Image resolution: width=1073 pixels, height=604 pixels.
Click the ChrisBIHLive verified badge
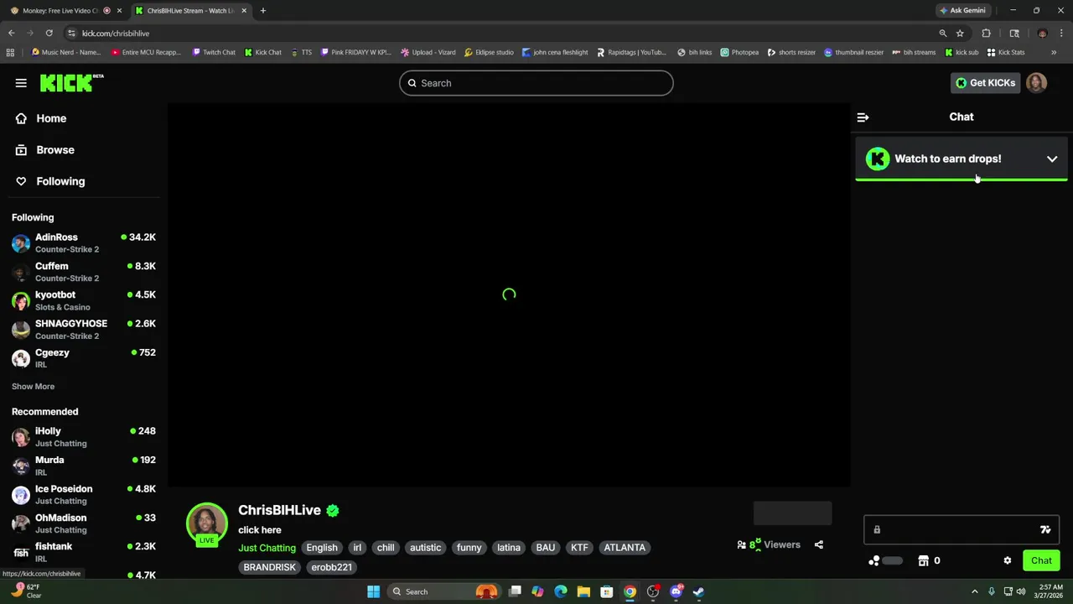tap(333, 510)
